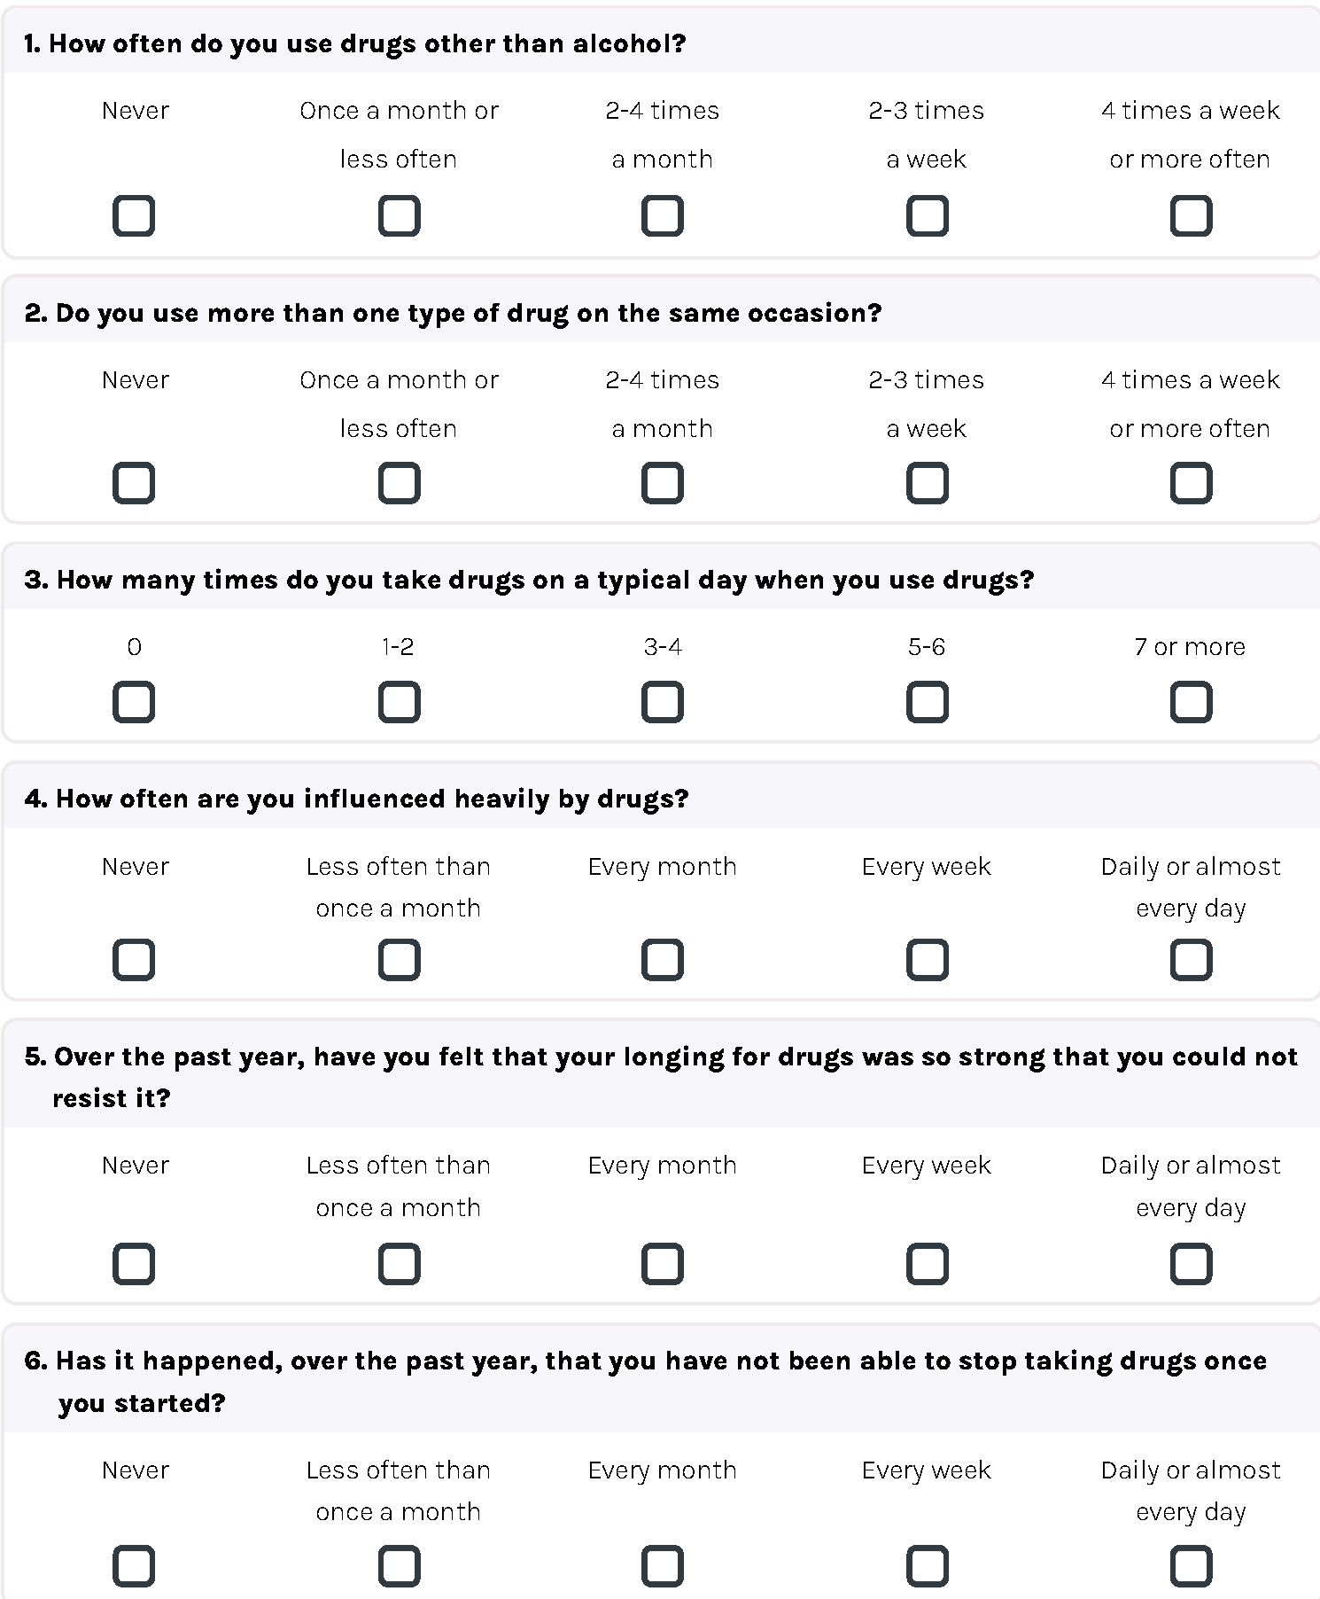Screen dimensions: 1320x1599
Task: Select 'Less often than once a month' for question 6
Action: click(x=400, y=1567)
